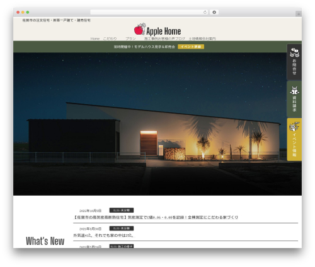Image resolution: width=315 pixels, height=267 pixels.
Task: Open the 施工事例 menu item
Action: pyautogui.click(x=151, y=39)
